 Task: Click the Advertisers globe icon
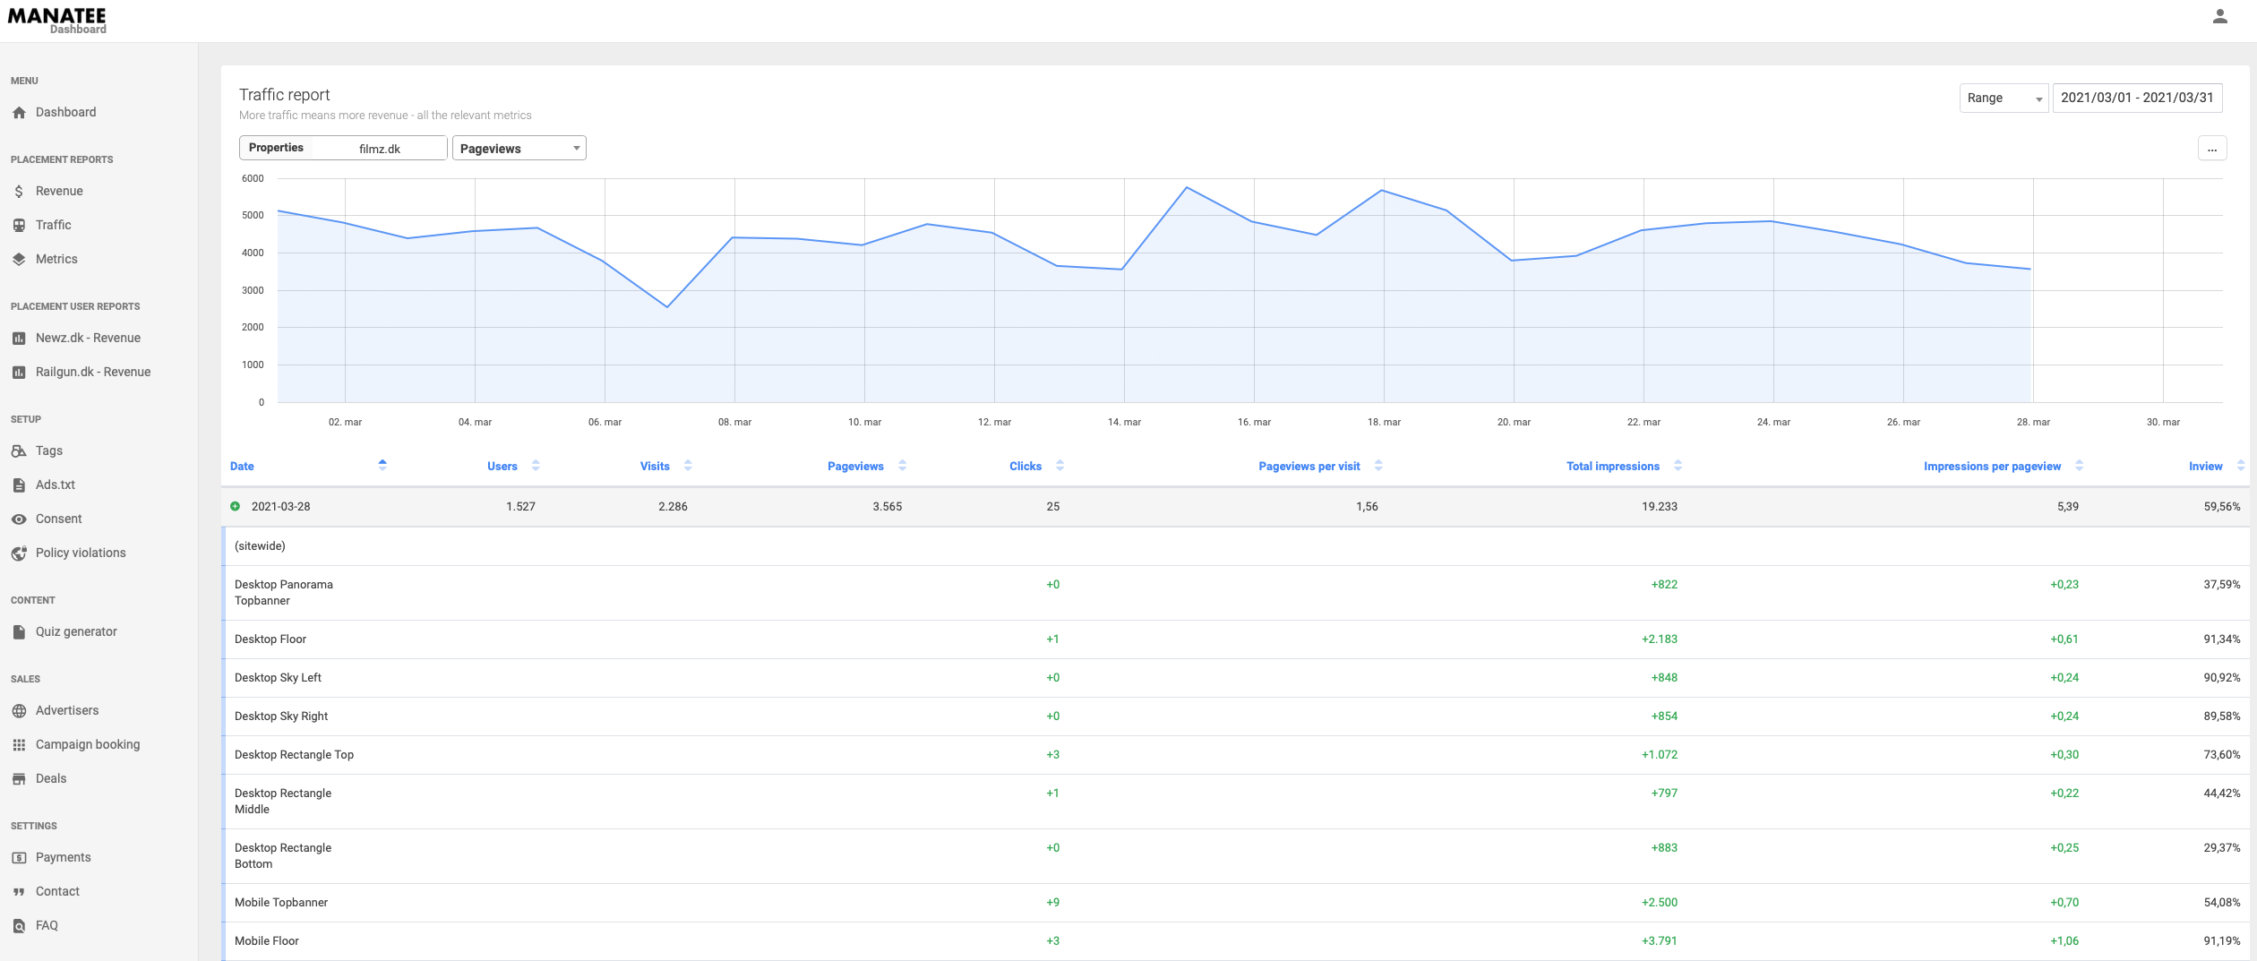click(19, 710)
